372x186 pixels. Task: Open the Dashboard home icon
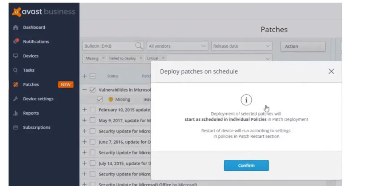(x=16, y=28)
